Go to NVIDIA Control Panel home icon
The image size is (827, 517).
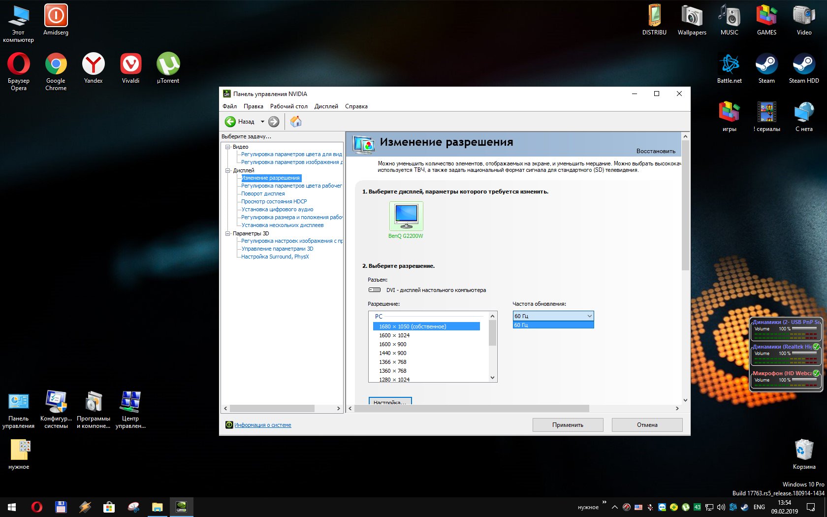[x=296, y=122]
